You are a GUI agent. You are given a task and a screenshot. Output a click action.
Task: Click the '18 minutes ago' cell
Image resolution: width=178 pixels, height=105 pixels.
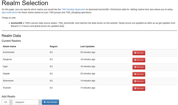pos(88,66)
